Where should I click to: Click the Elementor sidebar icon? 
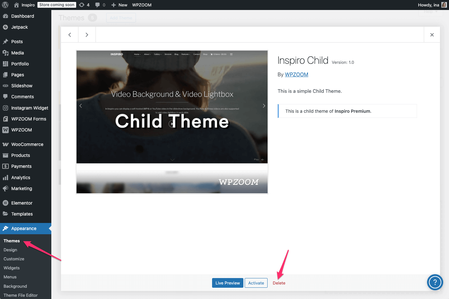(x=5, y=203)
